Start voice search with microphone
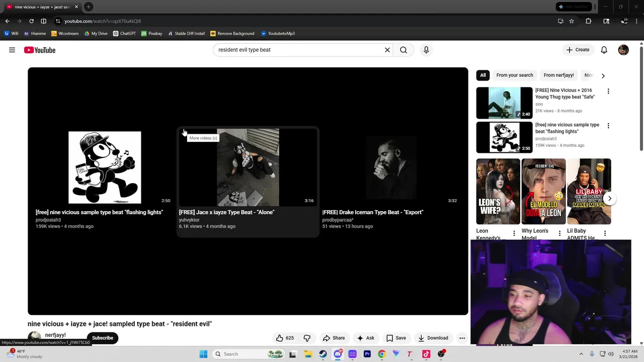This screenshot has width=644, height=362. click(426, 50)
